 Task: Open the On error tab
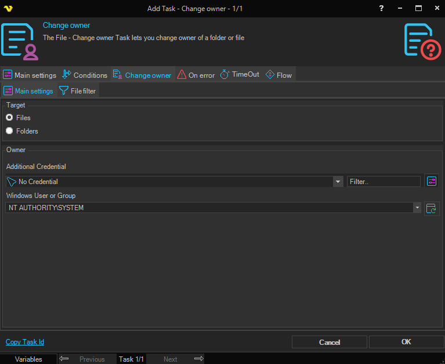(x=196, y=75)
